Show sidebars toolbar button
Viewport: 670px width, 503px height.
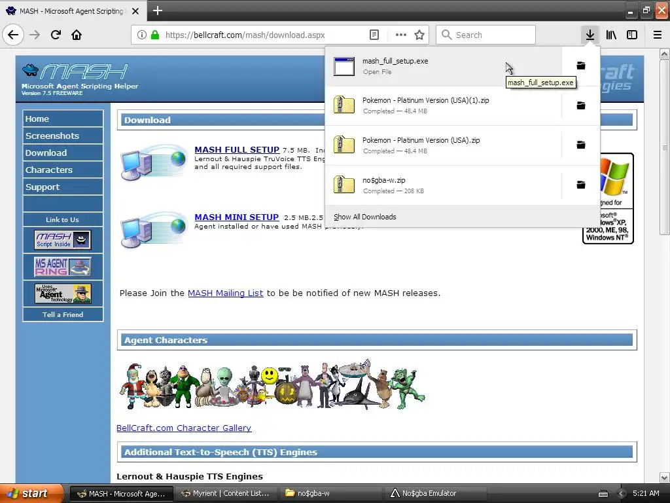[x=632, y=35]
